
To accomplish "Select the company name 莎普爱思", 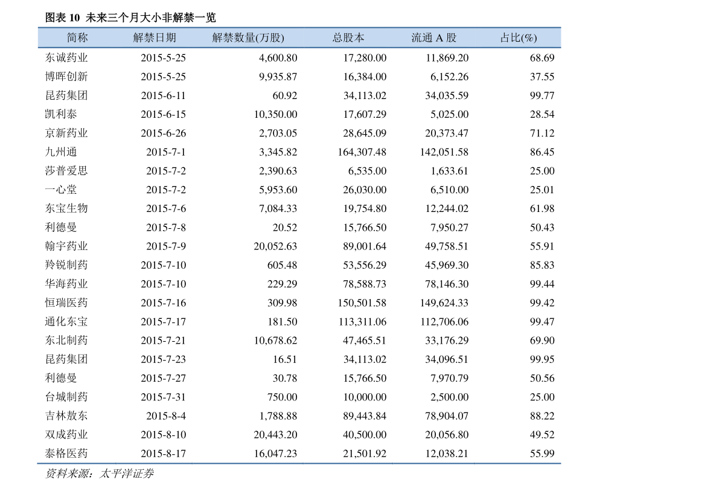I will pyautogui.click(x=66, y=171).
